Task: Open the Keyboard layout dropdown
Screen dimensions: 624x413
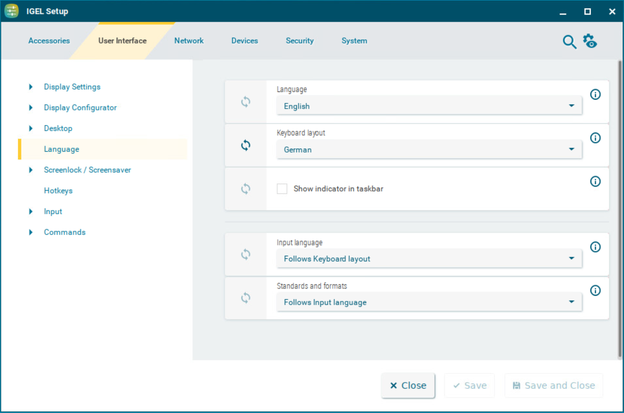Action: coord(429,149)
